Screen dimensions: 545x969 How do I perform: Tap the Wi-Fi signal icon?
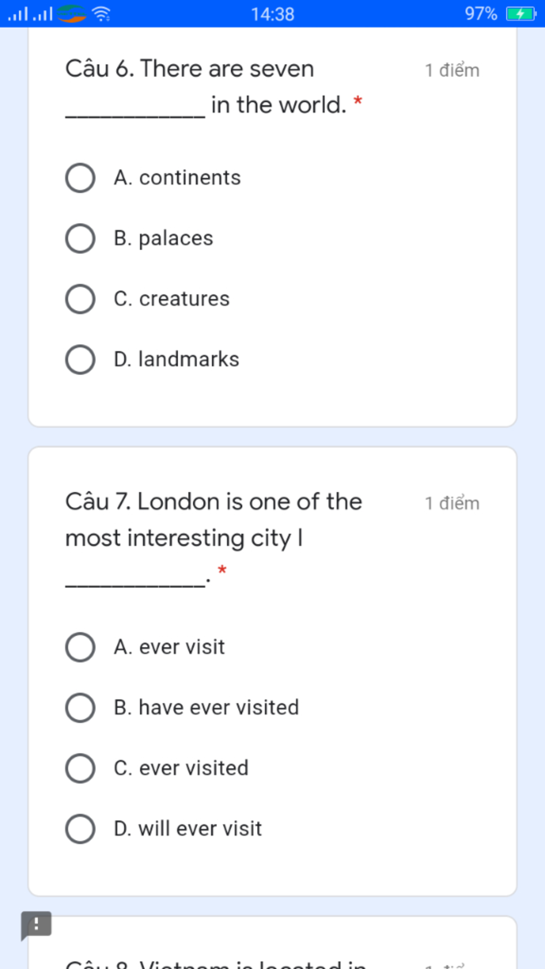(x=101, y=14)
